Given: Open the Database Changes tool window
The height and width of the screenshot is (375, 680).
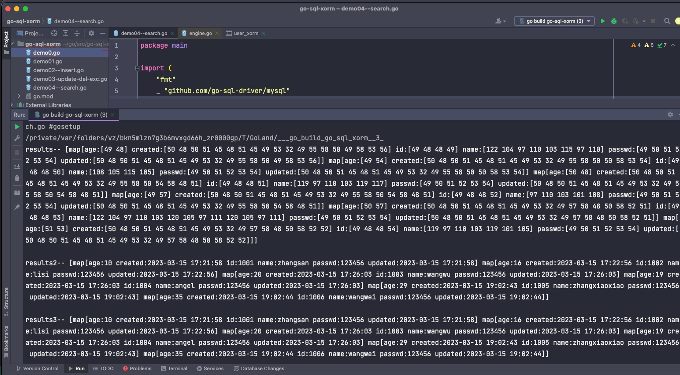Looking at the screenshot, I should point(259,368).
